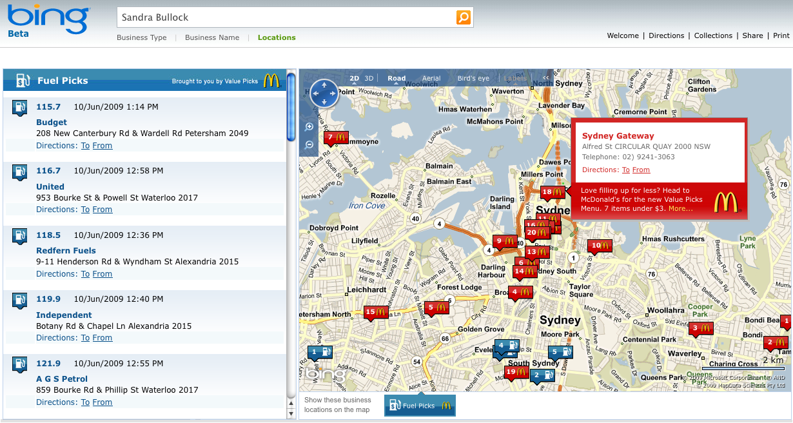Click blue fuel station pin number 5
Image resolution: width=793 pixels, height=423 pixels.
pos(560,352)
